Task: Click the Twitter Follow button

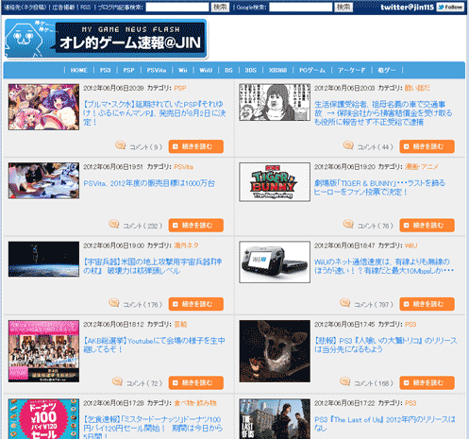Action: (x=450, y=7)
